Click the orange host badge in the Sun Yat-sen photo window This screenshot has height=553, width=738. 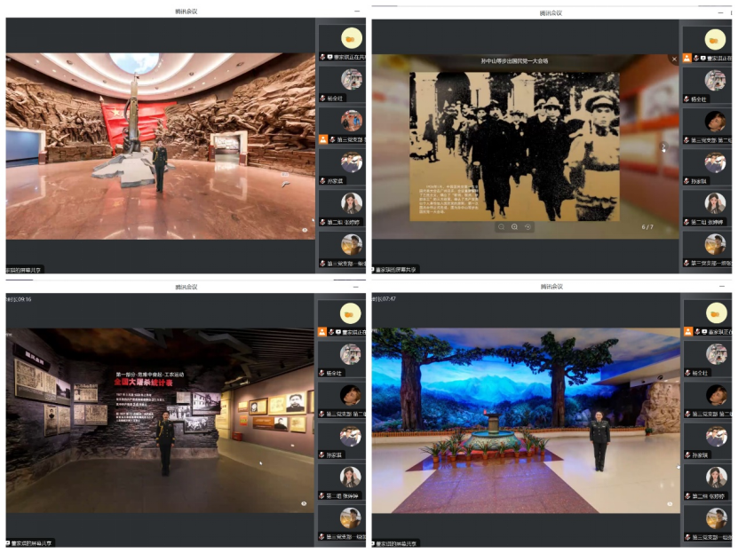pos(687,58)
